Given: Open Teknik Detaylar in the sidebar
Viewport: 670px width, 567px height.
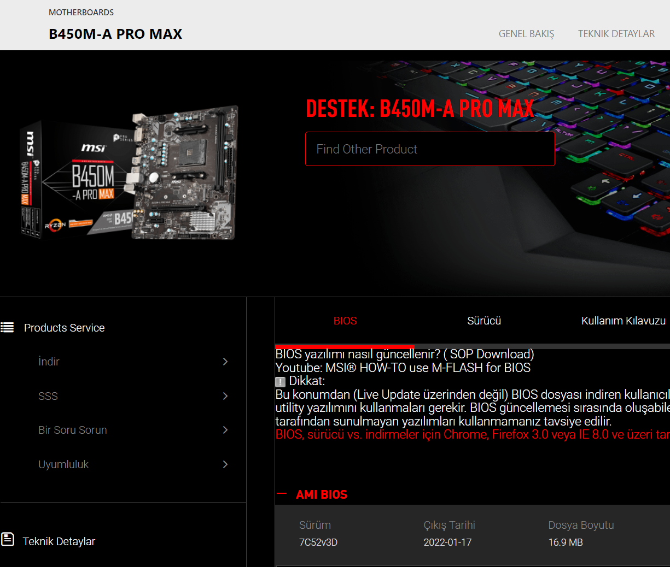Looking at the screenshot, I should click(x=59, y=541).
